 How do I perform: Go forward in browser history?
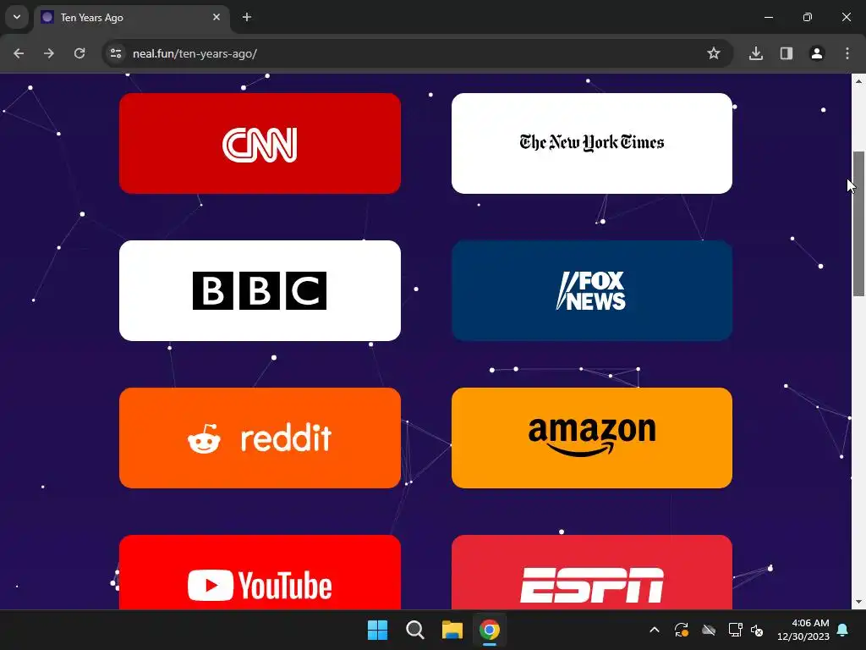point(49,53)
